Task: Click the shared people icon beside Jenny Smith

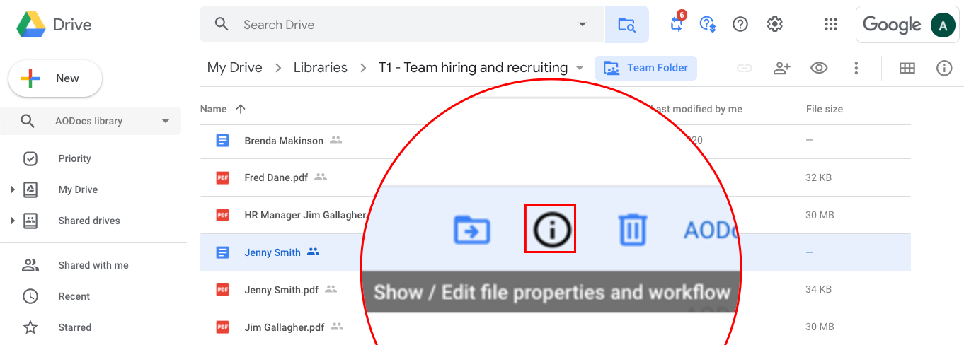Action: click(314, 252)
